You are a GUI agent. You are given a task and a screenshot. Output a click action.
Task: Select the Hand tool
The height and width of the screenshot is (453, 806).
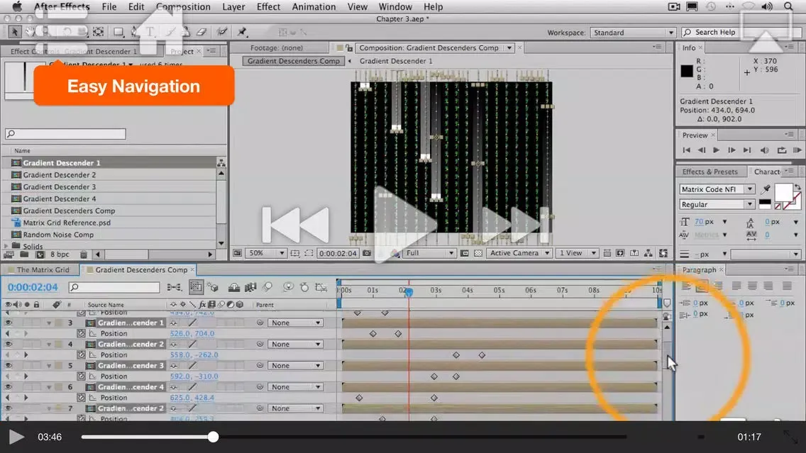coord(31,32)
